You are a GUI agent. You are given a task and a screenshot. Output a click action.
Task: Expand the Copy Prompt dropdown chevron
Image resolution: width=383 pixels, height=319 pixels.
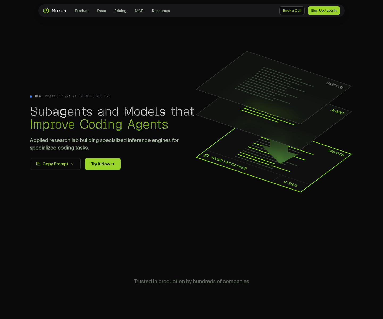(72, 164)
